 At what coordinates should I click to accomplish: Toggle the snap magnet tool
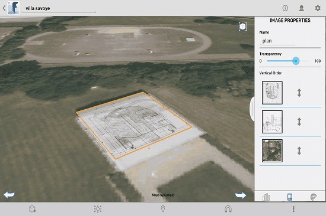tap(228, 209)
